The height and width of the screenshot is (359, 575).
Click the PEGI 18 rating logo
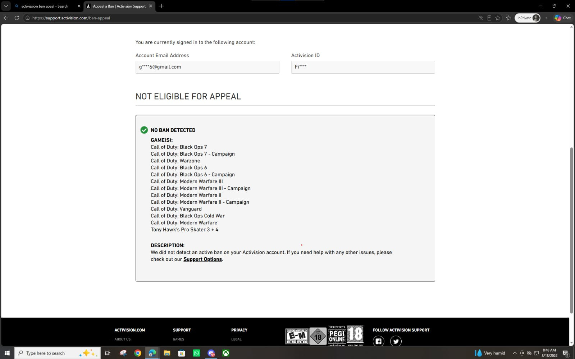point(355,336)
